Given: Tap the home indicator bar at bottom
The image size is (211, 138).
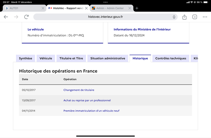Looking at the screenshot, I should tap(105, 136).
